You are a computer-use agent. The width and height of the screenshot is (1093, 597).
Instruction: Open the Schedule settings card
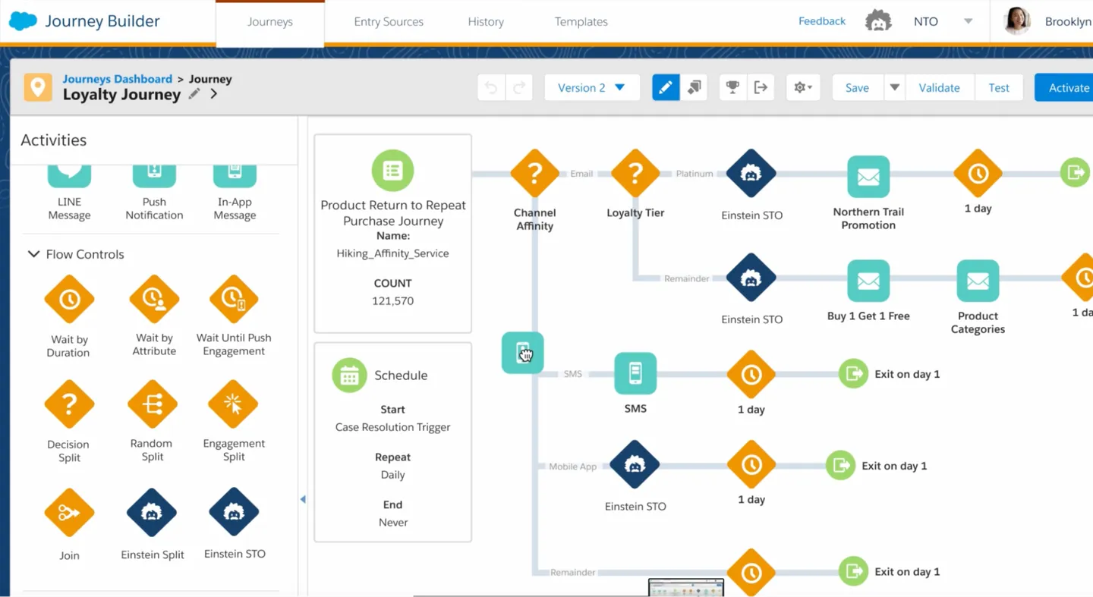pos(393,442)
